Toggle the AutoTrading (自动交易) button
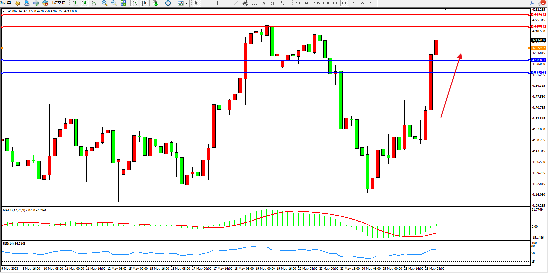548x273 pixels. coord(54,3)
